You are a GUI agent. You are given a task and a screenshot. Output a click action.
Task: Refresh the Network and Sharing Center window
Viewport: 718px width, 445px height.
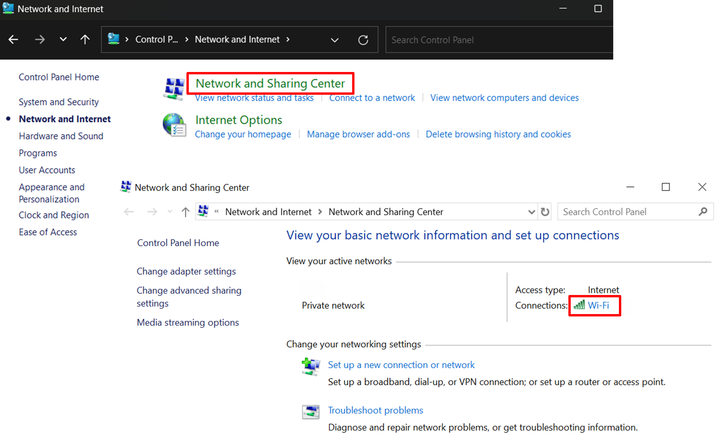click(x=545, y=212)
